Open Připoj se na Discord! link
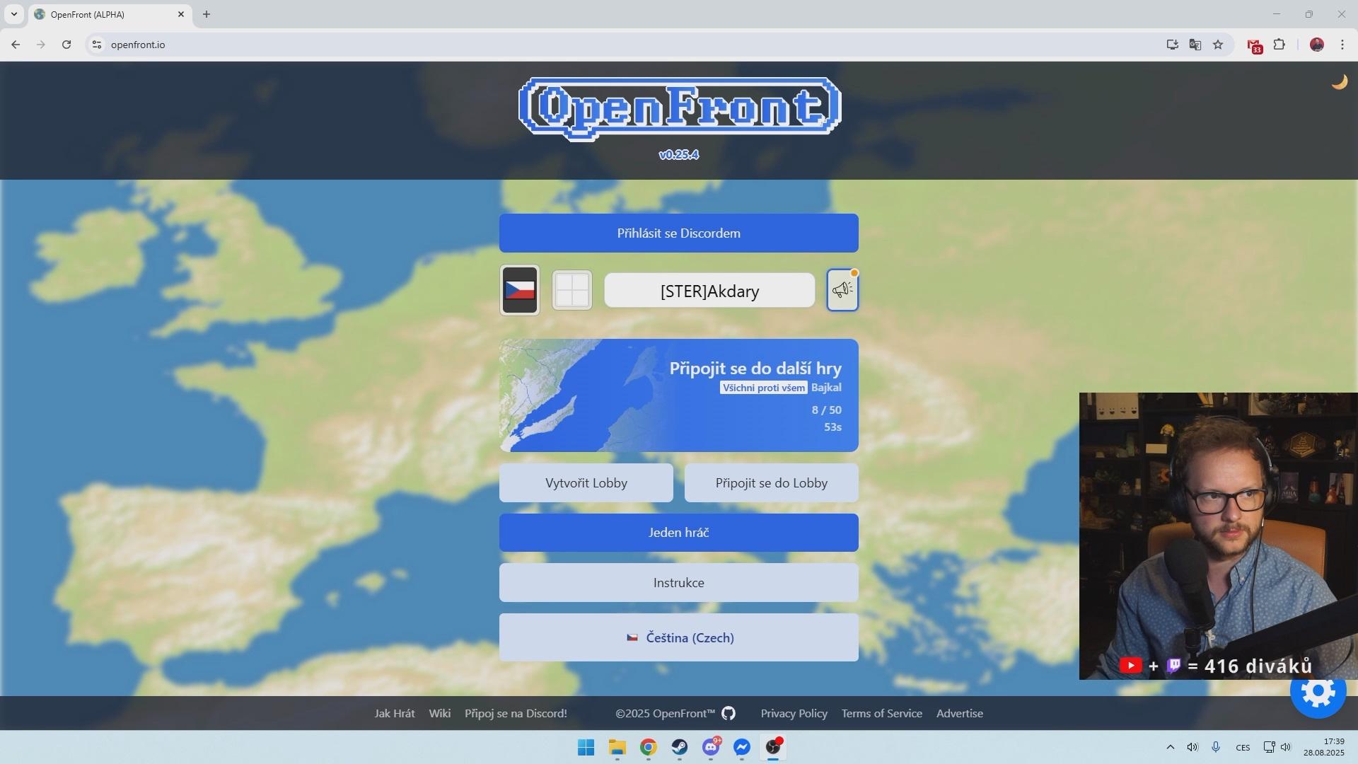Screen dimensions: 1358x764 point(516,713)
